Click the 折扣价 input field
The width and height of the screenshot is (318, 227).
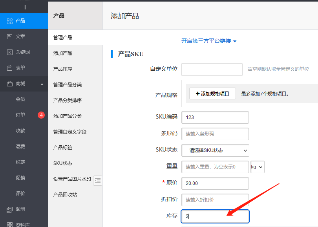(x=215, y=200)
